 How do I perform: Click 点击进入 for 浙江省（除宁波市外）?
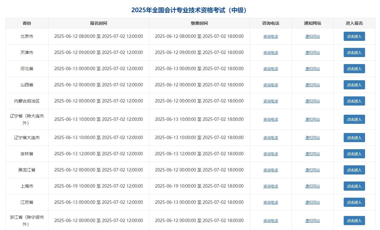354,221
